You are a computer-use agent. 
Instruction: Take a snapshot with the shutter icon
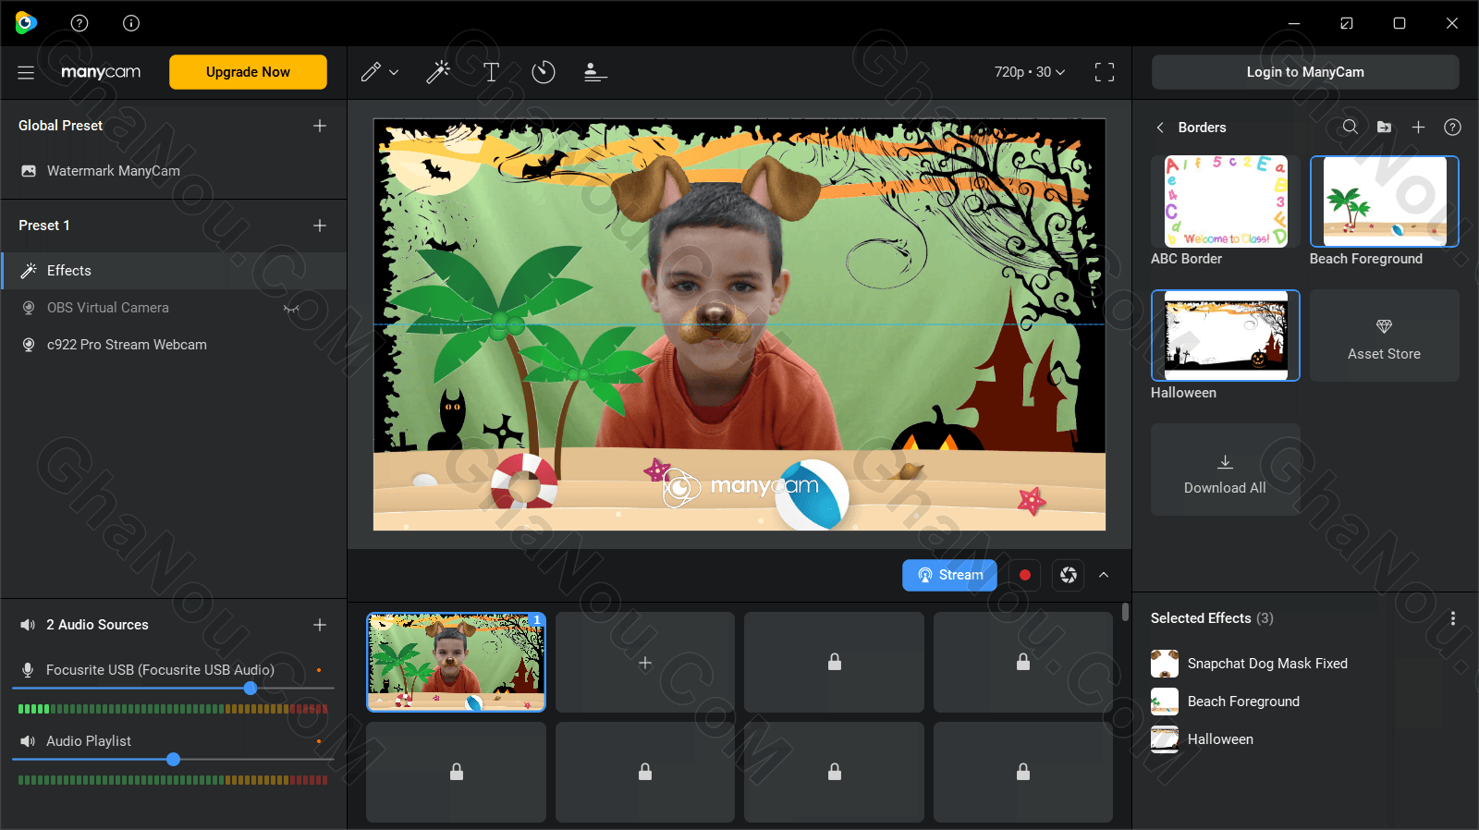click(1069, 575)
